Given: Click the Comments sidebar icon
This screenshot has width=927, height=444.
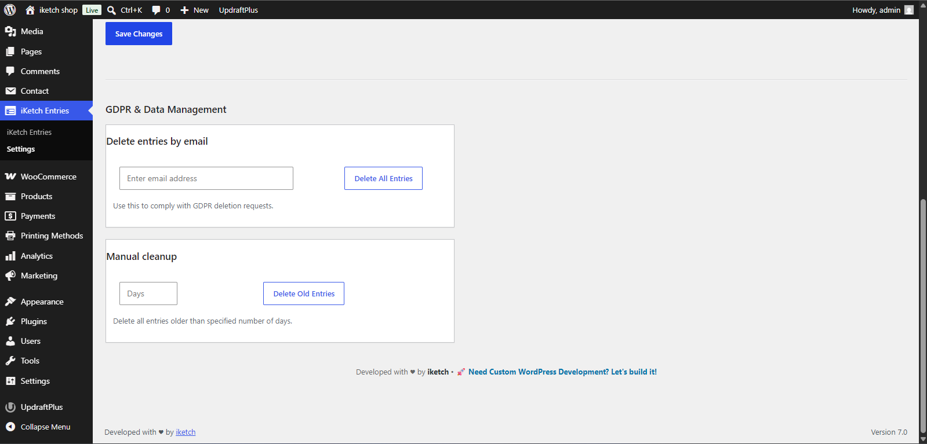Looking at the screenshot, I should click(x=10, y=71).
